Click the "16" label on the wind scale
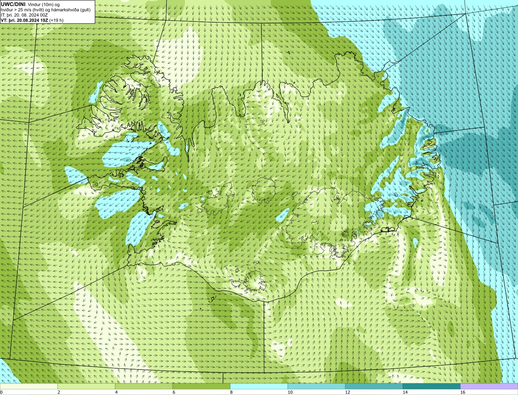The height and width of the screenshot is (395, 518). [x=463, y=392]
